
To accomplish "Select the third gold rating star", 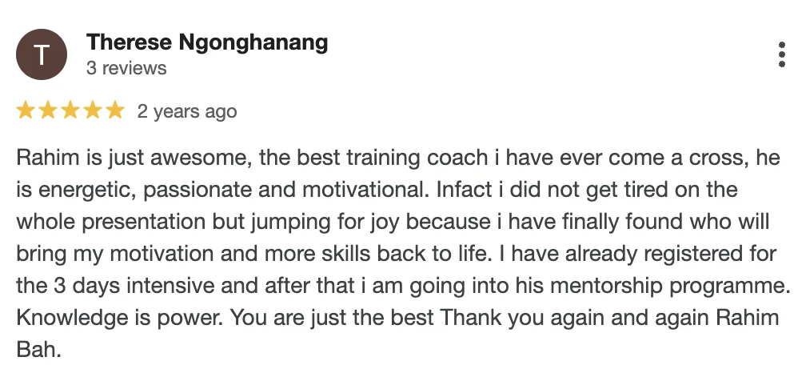I will [x=70, y=110].
